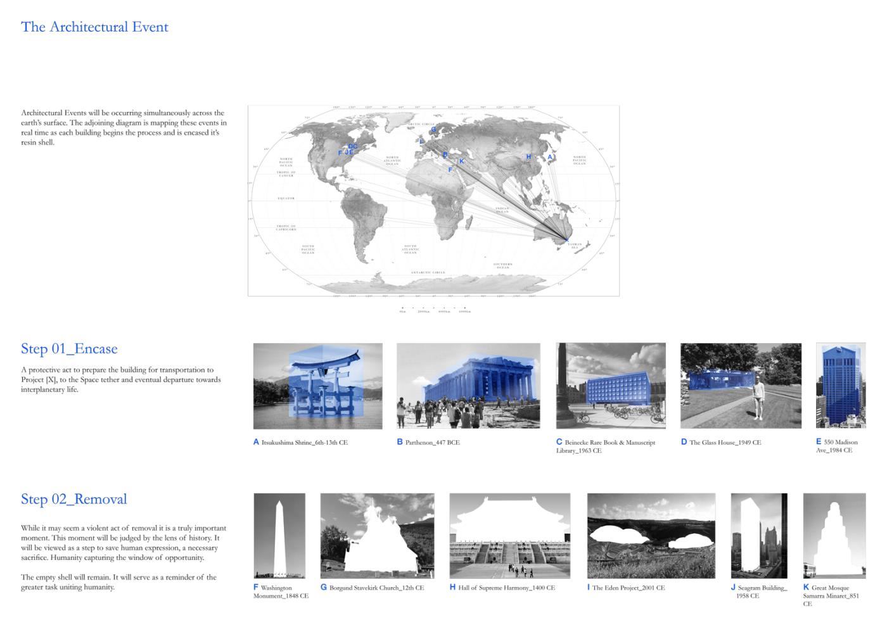Click the 'South Atlantic Ocean' map label
This screenshot has height=627, width=887.
411,249
